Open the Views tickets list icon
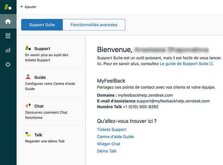223x165 pixels. pyautogui.click(x=8, y=36)
